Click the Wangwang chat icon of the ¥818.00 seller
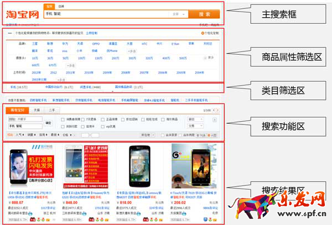Screen dimensions: 332x225 (x=139, y=213)
